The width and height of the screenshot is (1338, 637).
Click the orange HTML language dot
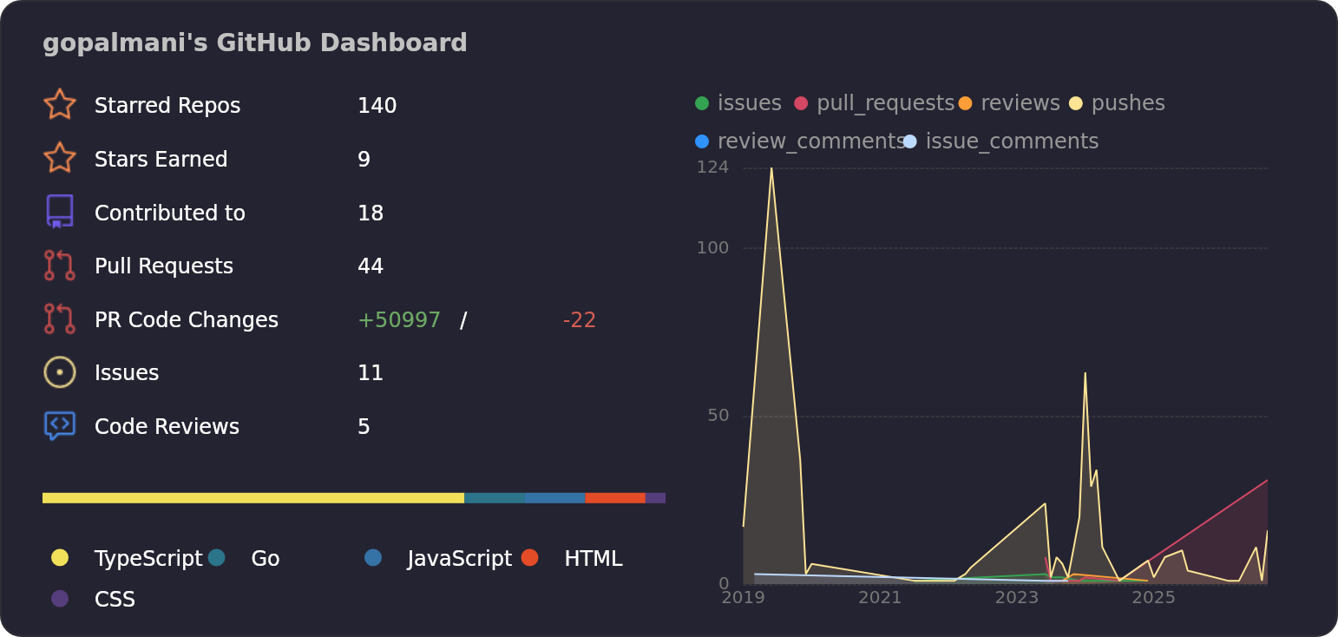530,557
